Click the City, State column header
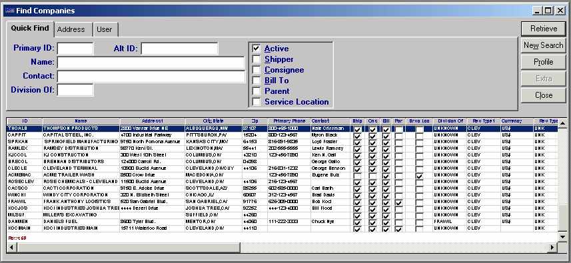 point(213,121)
